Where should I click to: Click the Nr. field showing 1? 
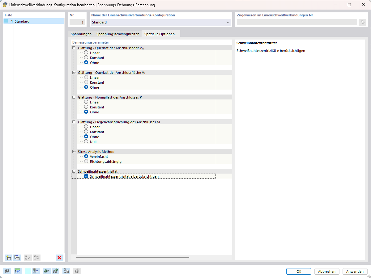point(77,22)
